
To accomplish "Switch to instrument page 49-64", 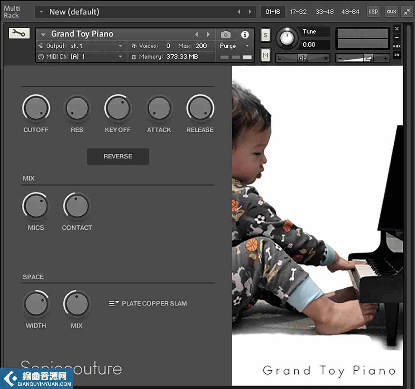I will click(x=350, y=12).
